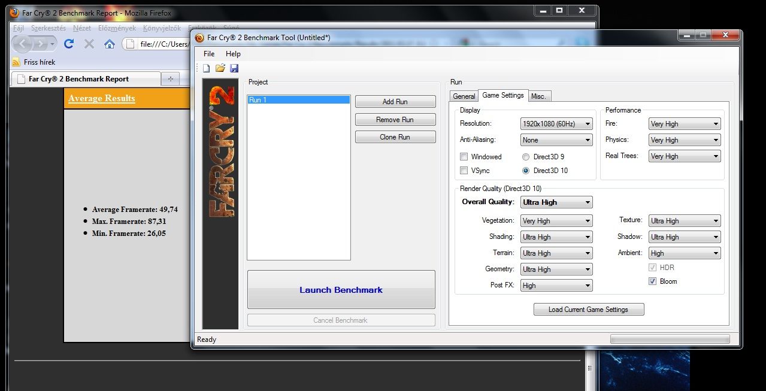Screen dimensions: 766x391
Task: Open the Ambient quality dropdown
Action: point(685,253)
